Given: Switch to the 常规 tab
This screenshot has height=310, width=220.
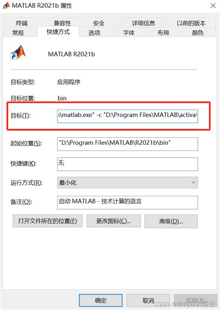Looking at the screenshot, I should click(x=18, y=32).
